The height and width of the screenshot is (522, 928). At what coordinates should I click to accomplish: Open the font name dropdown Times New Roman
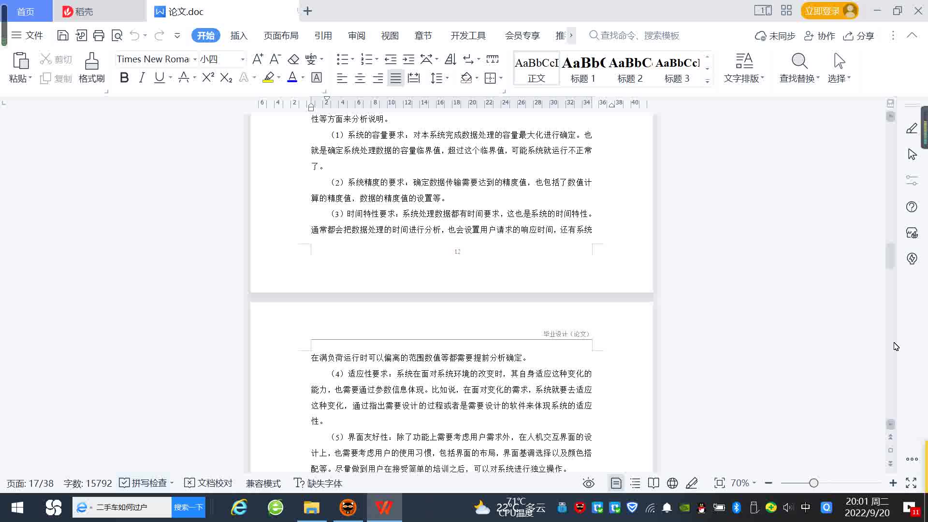(x=195, y=59)
